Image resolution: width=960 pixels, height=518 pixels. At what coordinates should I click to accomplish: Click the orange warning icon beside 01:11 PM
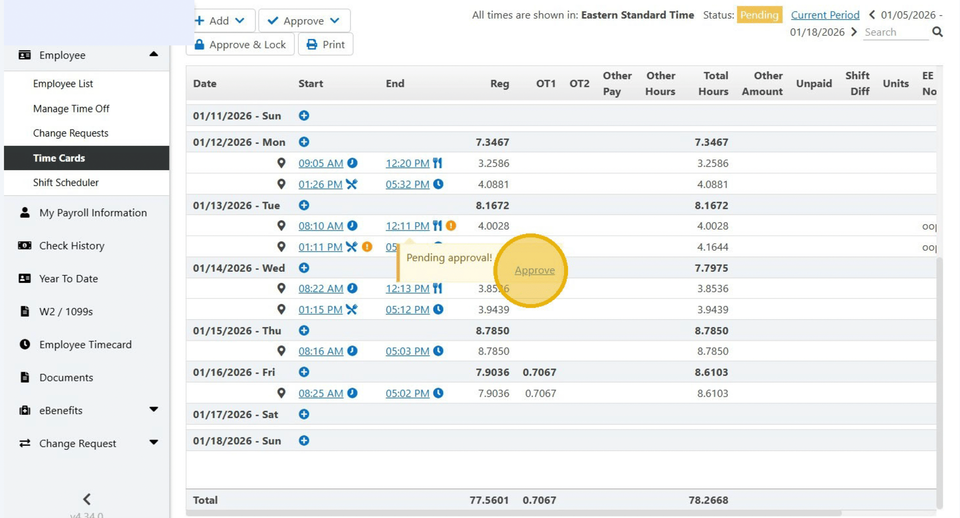pos(367,247)
